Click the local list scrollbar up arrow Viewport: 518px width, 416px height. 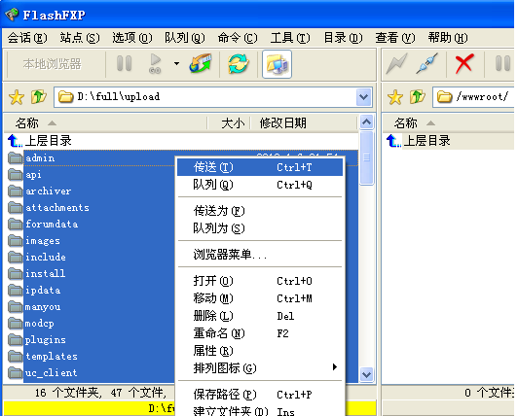(366, 122)
